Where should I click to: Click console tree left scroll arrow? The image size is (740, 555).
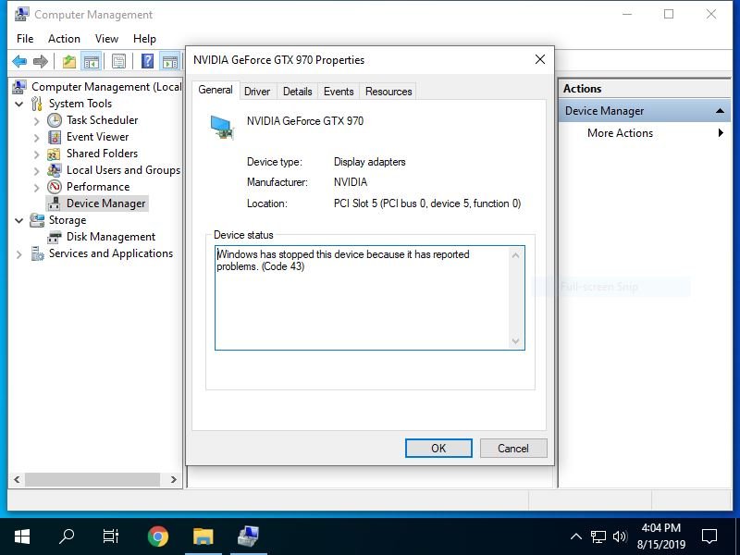pos(17,479)
